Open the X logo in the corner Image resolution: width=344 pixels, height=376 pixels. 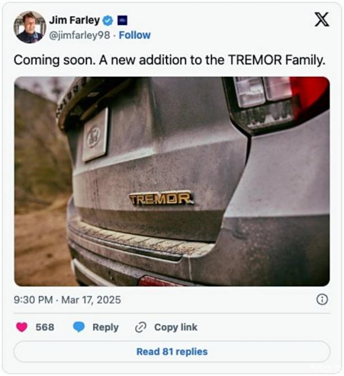point(321,20)
